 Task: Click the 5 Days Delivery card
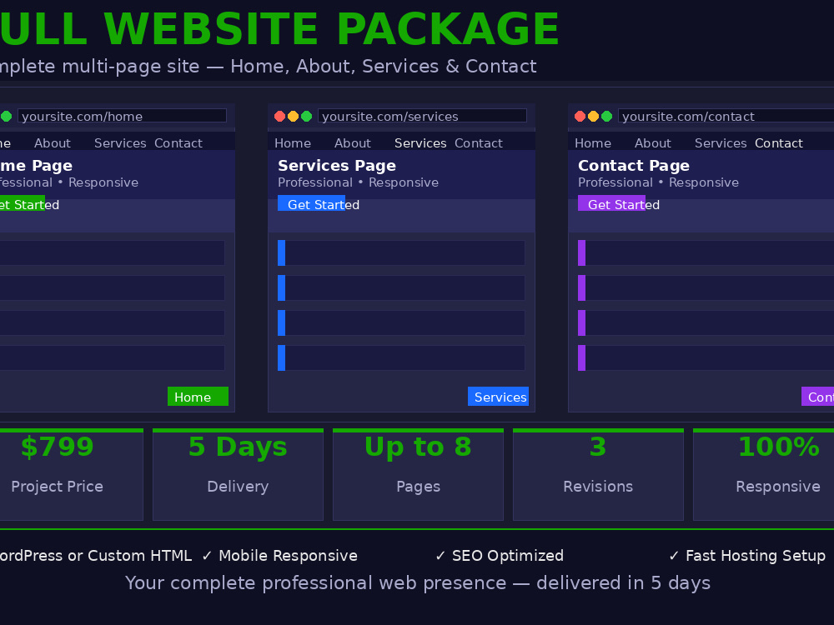coord(238,474)
